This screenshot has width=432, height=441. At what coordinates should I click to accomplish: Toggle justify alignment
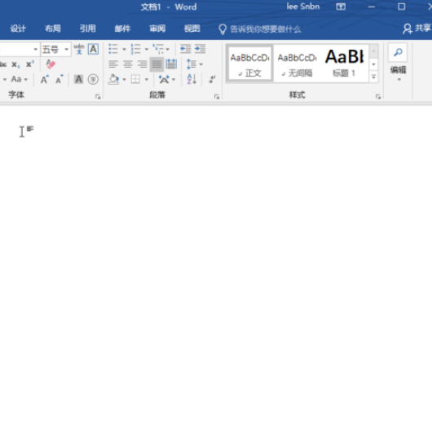[156, 64]
